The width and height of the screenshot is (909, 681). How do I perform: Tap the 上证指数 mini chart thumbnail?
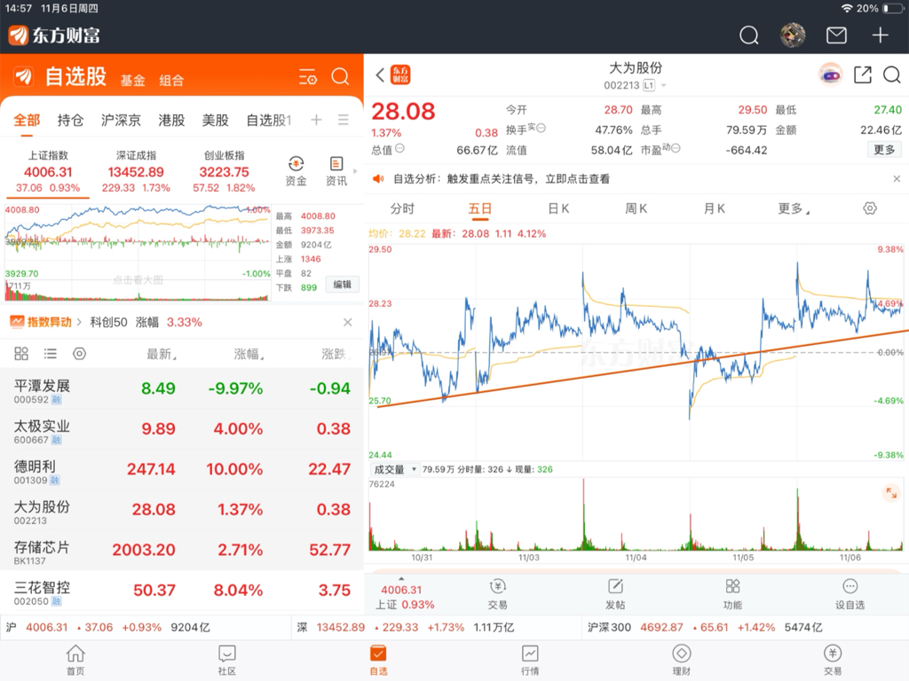[x=138, y=252]
